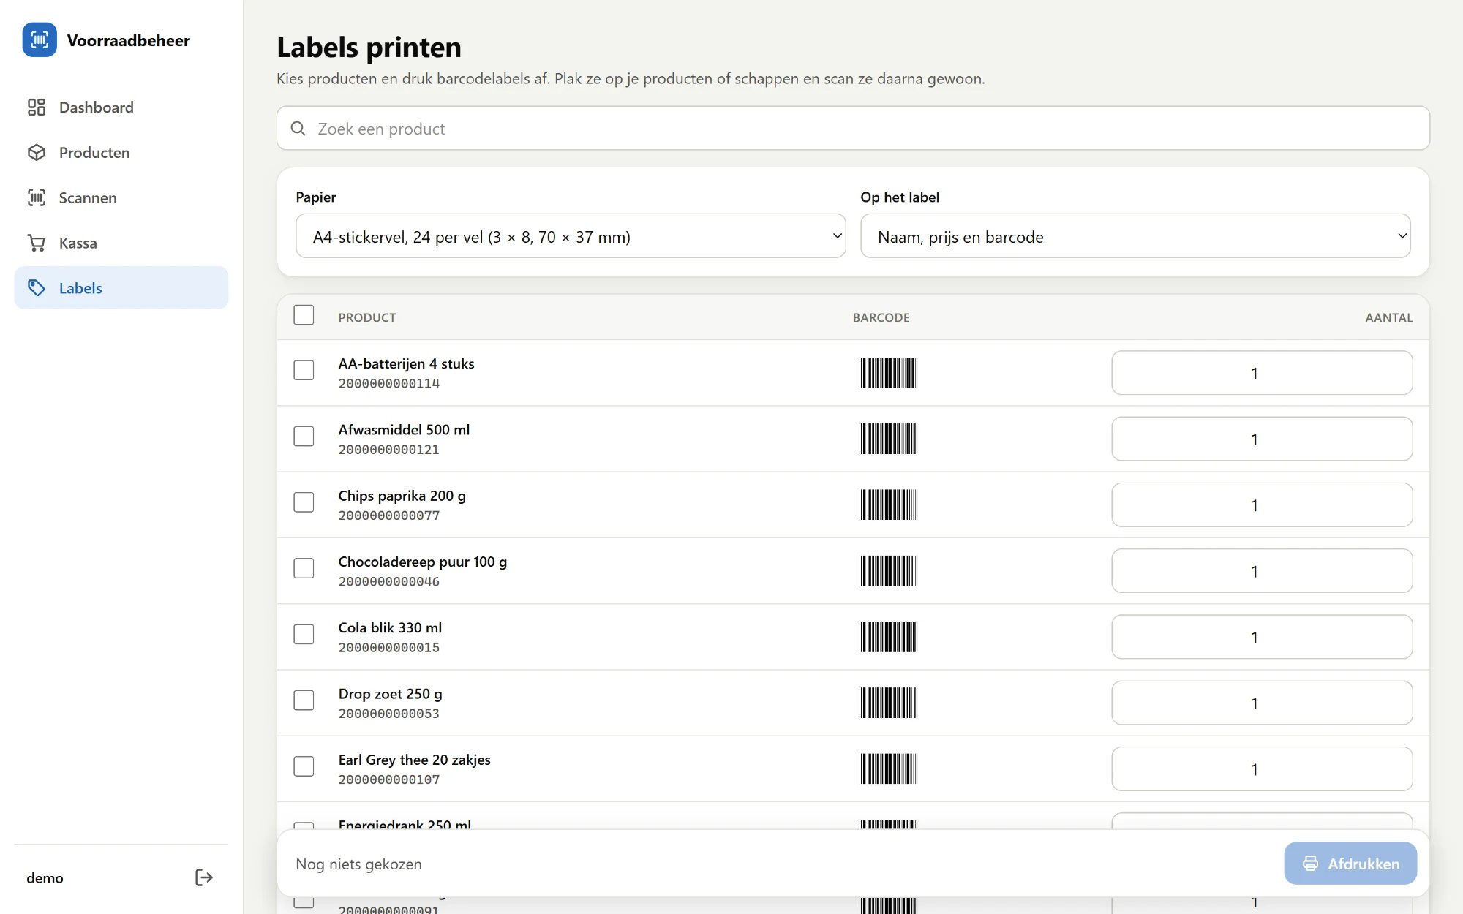This screenshot has width=1463, height=914.
Task: Click barcode image for Afwasmiddel 500 ml
Action: pos(888,439)
